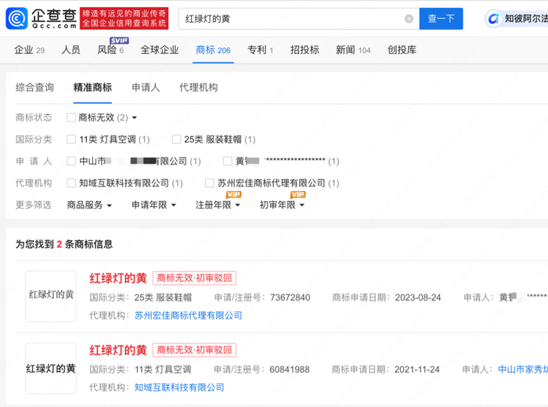Clear the search box with the X icon
This screenshot has height=407, width=548.
[409, 19]
